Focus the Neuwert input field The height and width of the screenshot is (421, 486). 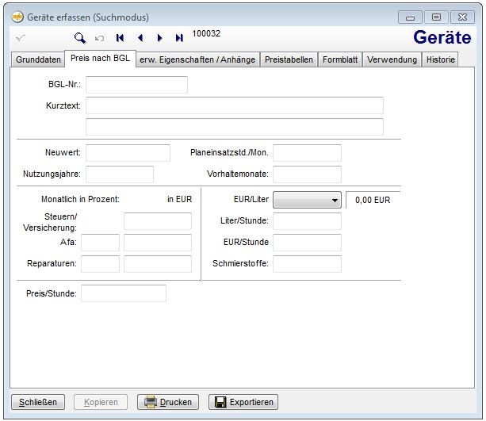(128, 153)
